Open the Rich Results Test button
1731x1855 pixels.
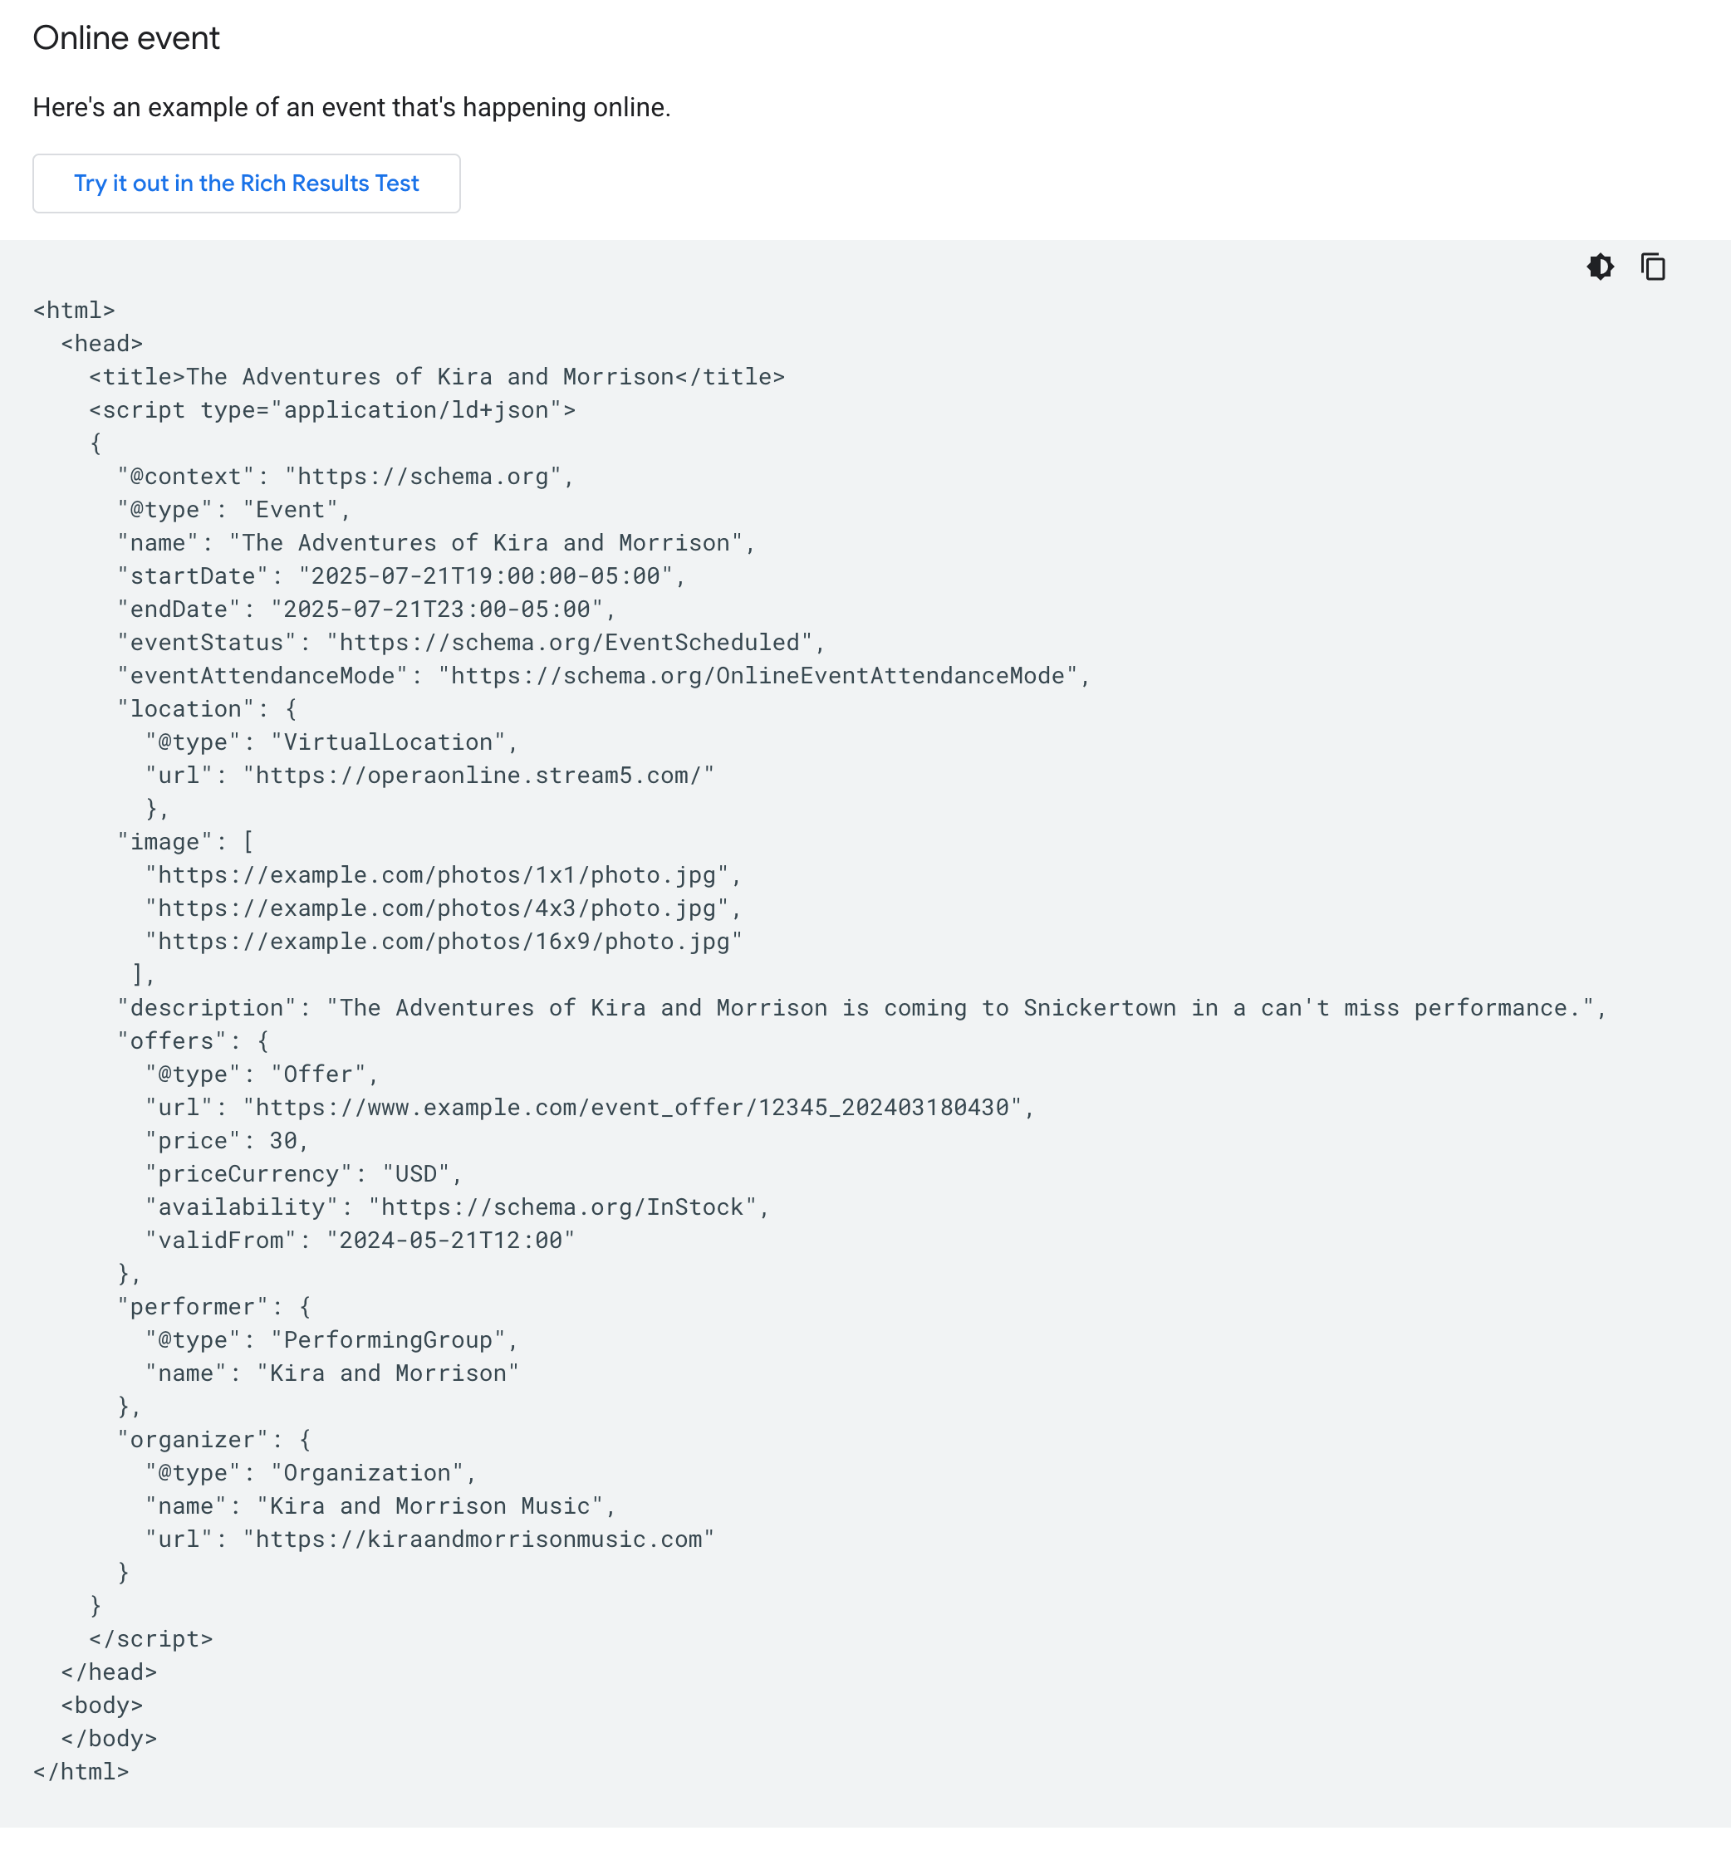pos(247,184)
